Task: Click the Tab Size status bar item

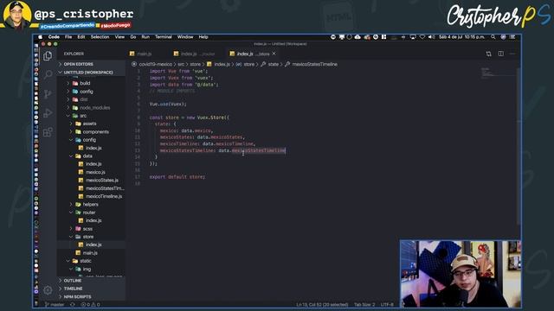Action: 364,305
